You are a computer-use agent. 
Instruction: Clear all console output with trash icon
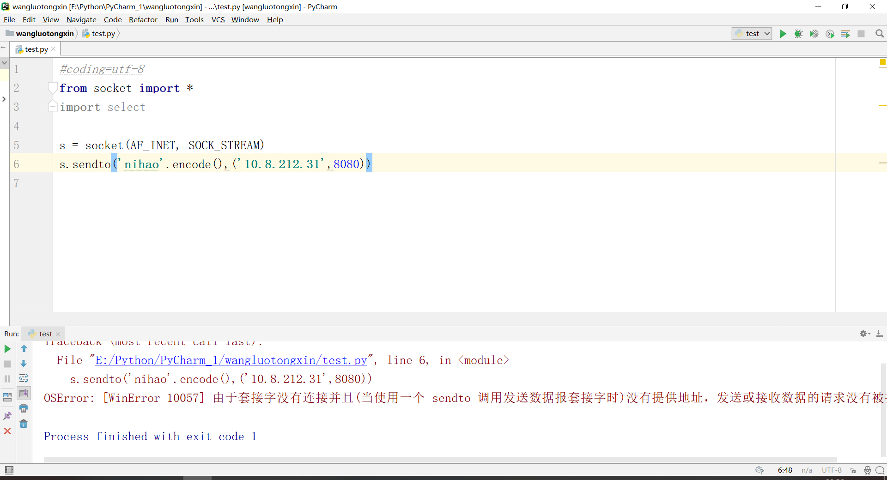pyautogui.click(x=24, y=424)
